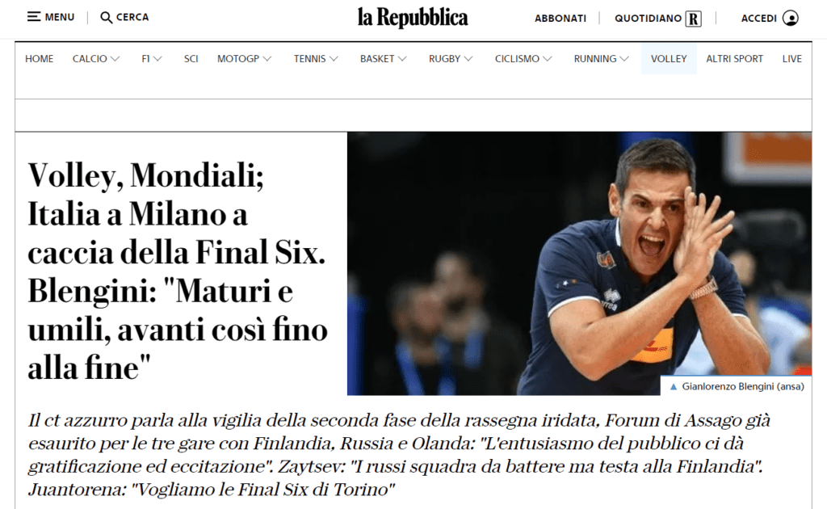Expand the MOTOGP dropdown chevron
The width and height of the screenshot is (827, 509).
(x=267, y=58)
